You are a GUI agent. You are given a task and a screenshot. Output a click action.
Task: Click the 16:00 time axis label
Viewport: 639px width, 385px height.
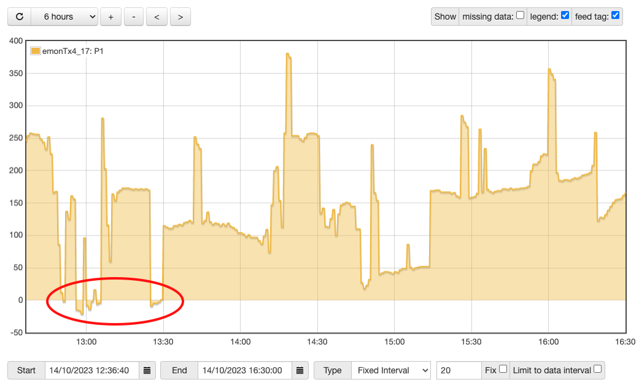[549, 342]
